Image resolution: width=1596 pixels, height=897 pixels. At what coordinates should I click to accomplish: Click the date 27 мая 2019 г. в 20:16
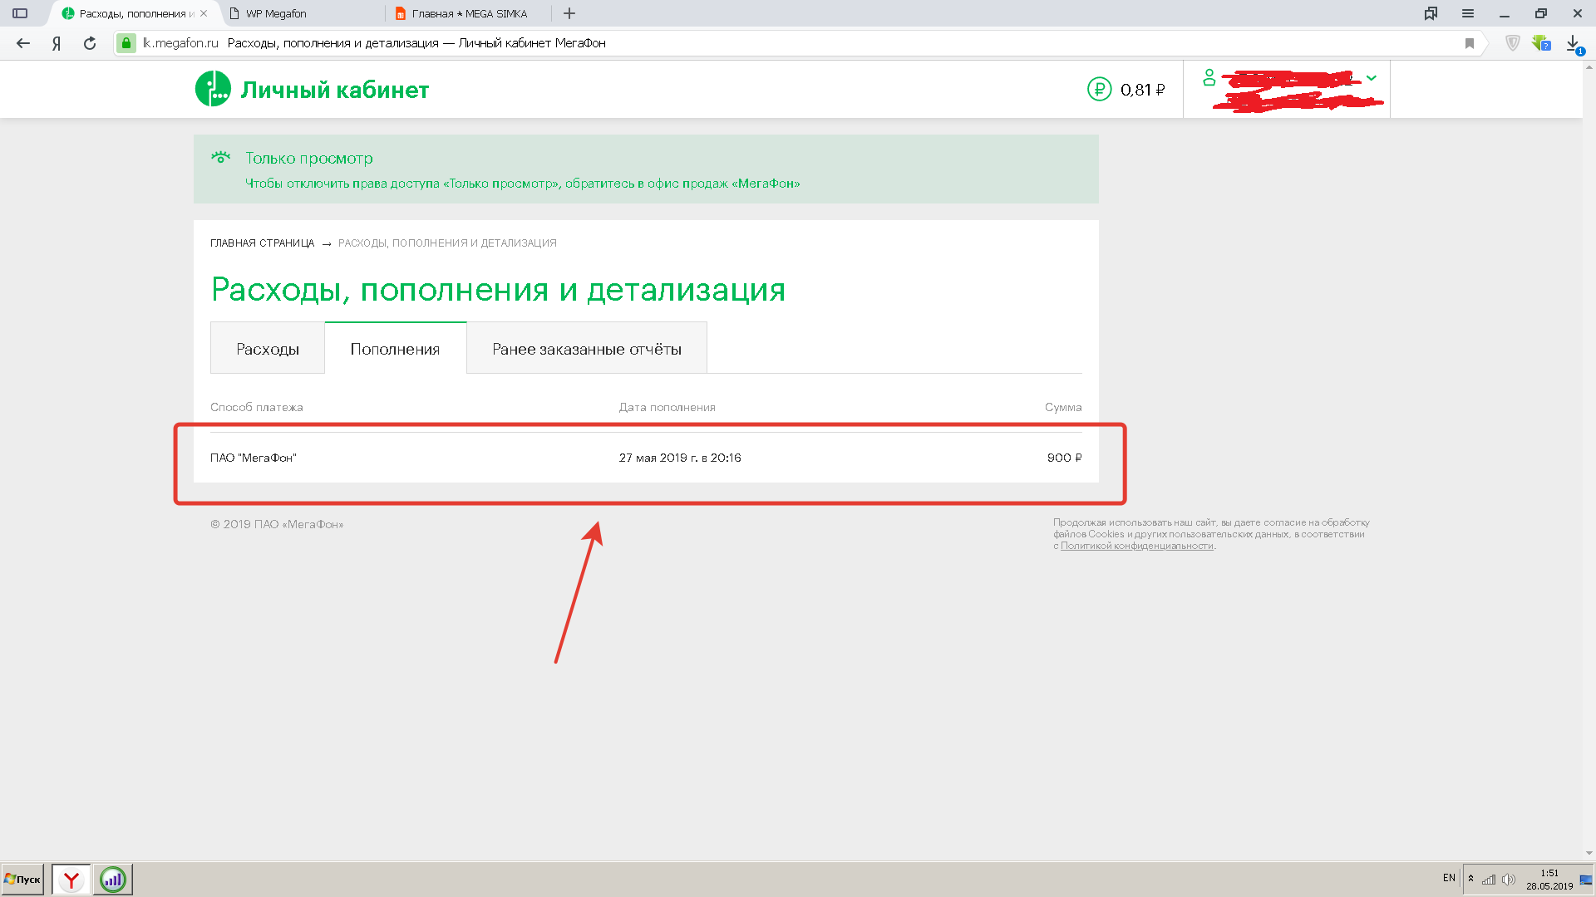pos(680,458)
